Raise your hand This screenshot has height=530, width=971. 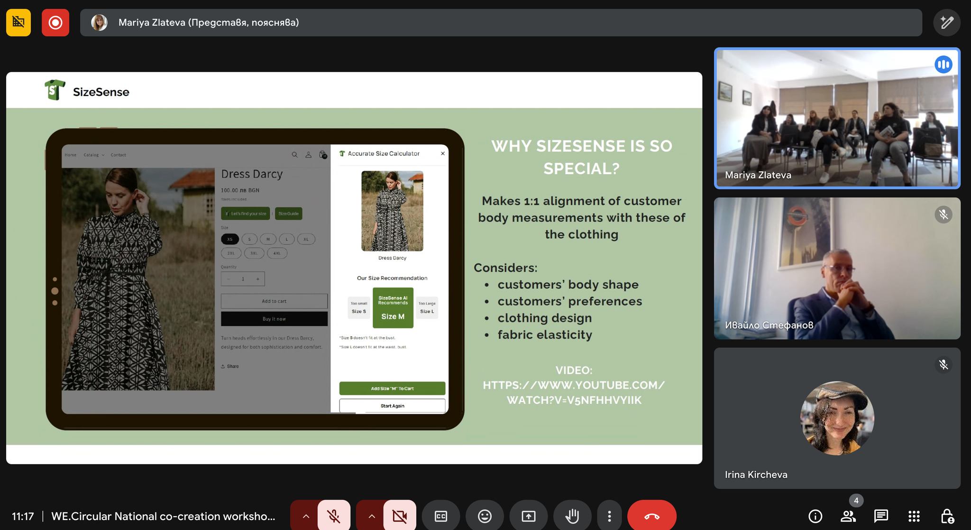tap(572, 516)
